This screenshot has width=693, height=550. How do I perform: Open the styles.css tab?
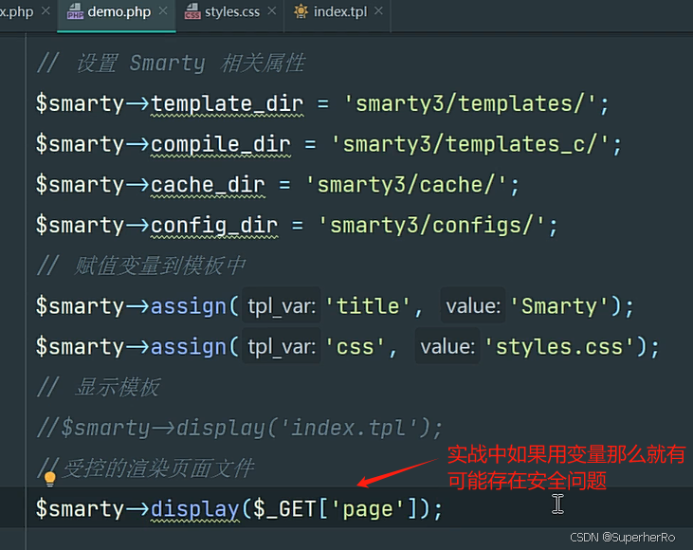pyautogui.click(x=232, y=12)
